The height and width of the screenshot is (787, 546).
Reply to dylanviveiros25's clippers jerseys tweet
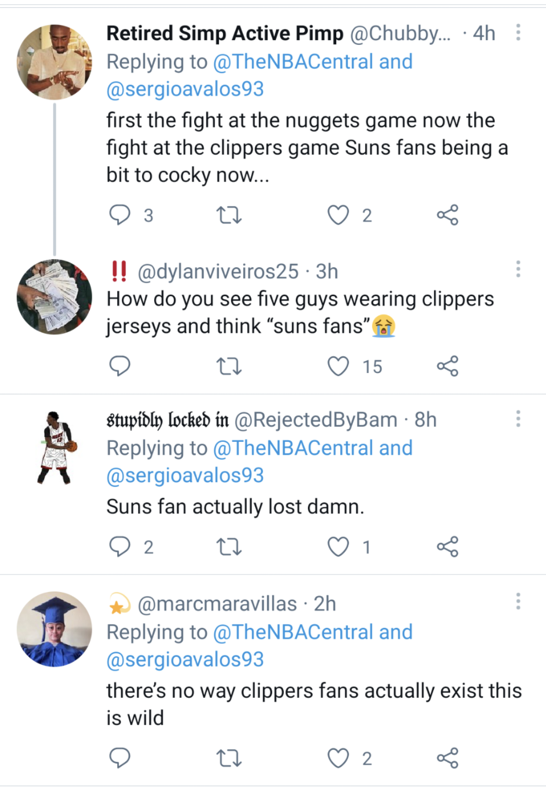(x=120, y=366)
